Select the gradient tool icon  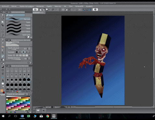tap(3, 67)
